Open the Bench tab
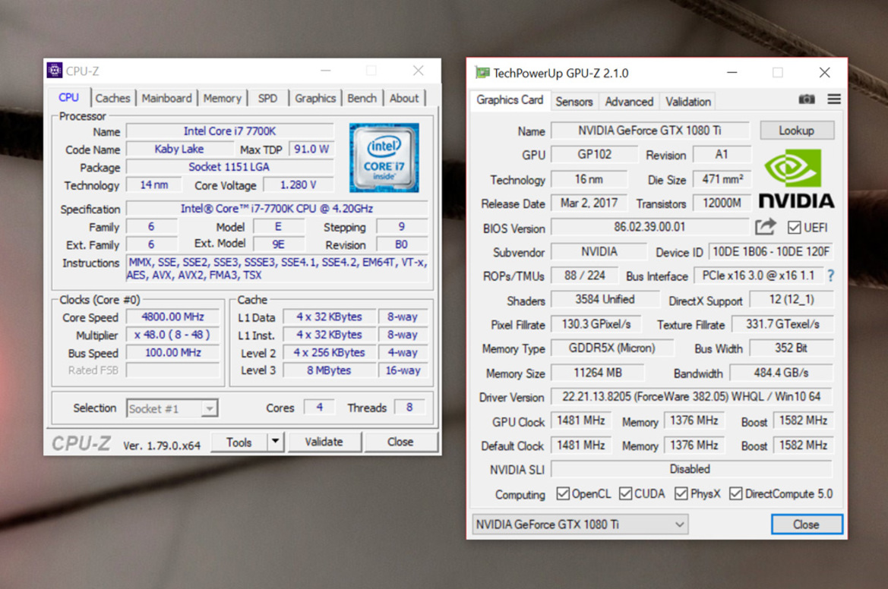 [x=362, y=98]
